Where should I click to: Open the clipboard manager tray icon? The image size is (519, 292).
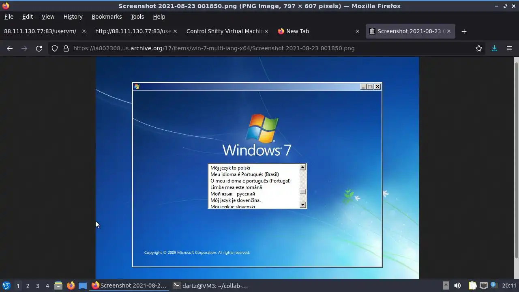pos(473,286)
